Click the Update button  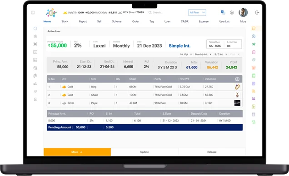(x=144, y=152)
